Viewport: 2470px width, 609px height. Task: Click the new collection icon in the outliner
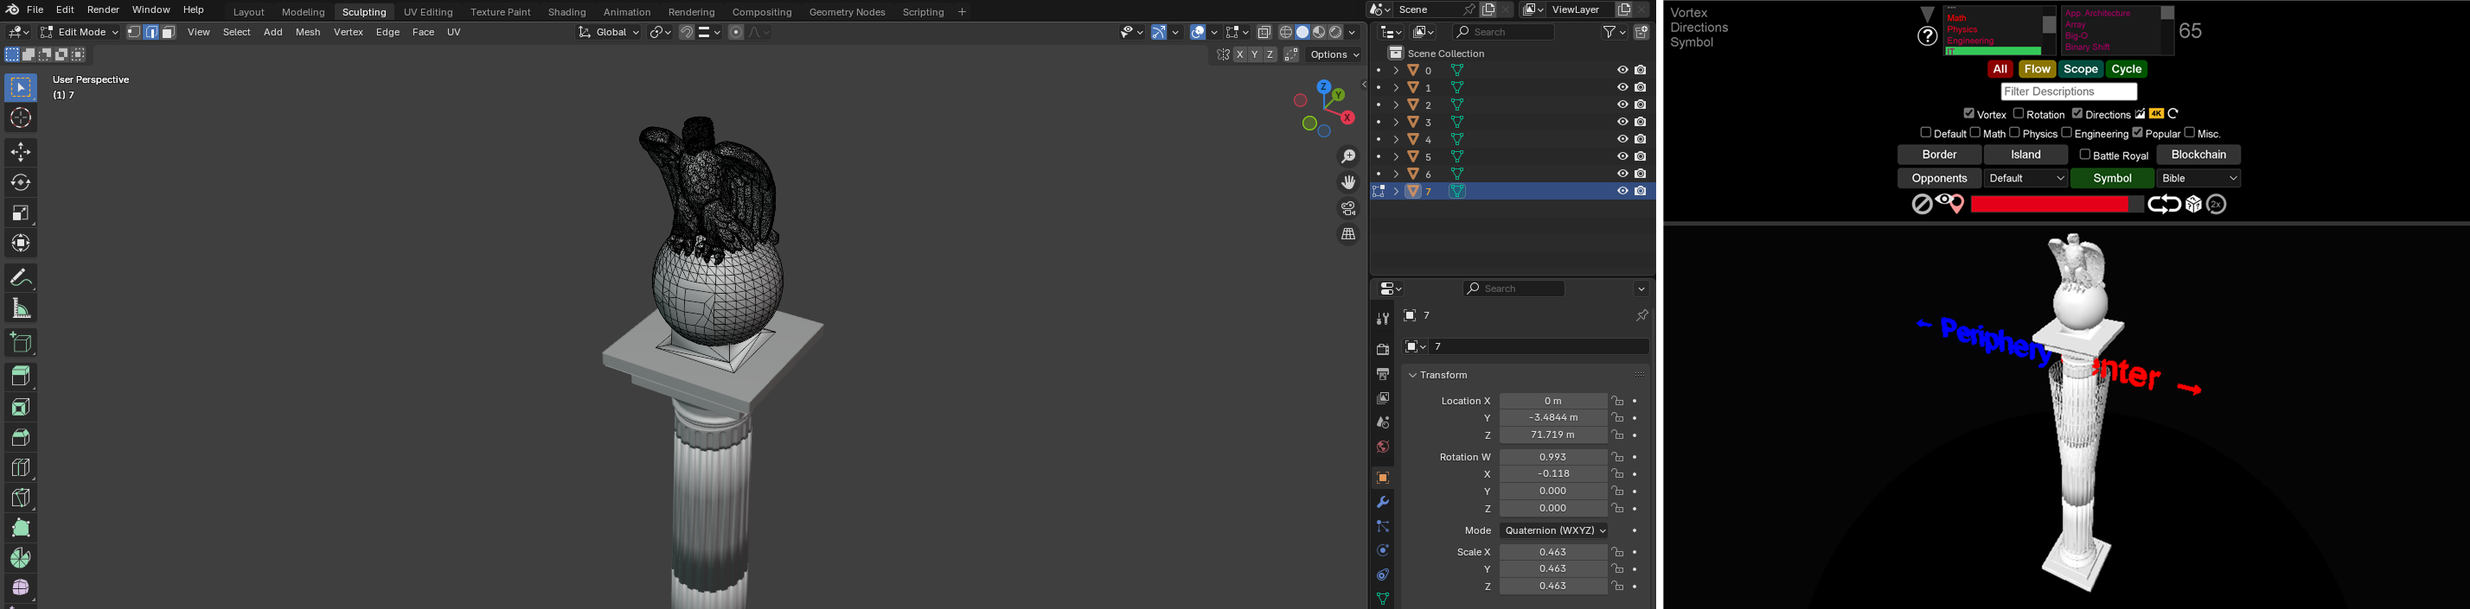(x=1641, y=33)
